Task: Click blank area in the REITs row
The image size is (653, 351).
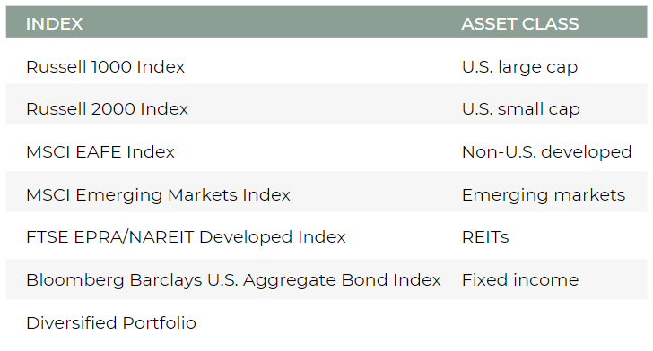Action: click(x=579, y=237)
